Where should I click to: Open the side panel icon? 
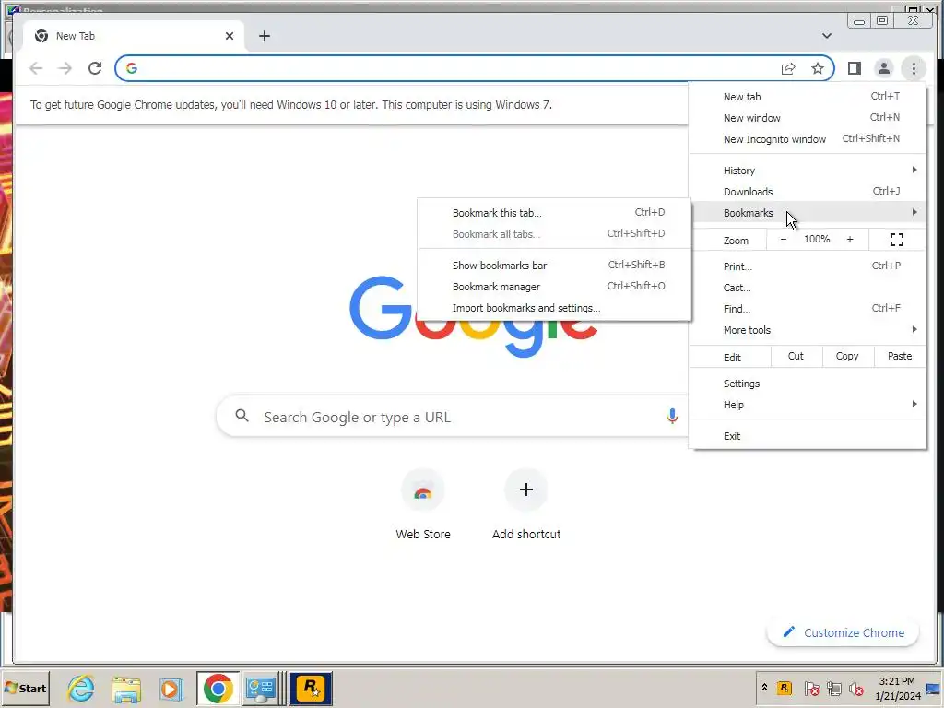pos(855,68)
